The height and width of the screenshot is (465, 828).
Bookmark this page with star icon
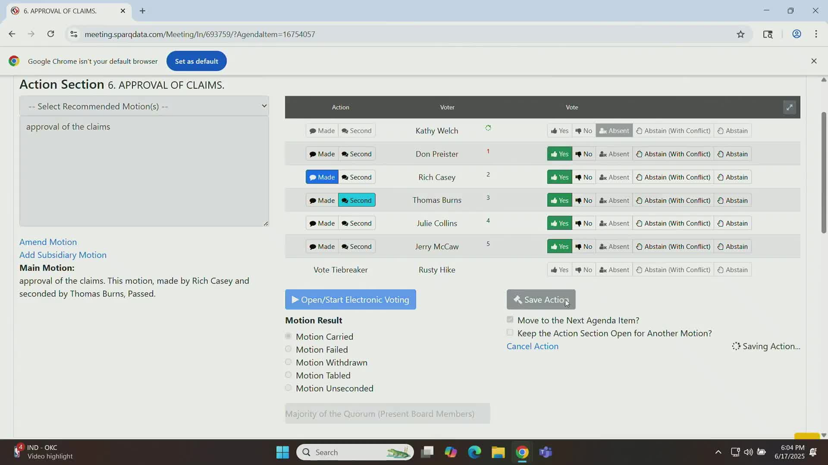(x=740, y=34)
